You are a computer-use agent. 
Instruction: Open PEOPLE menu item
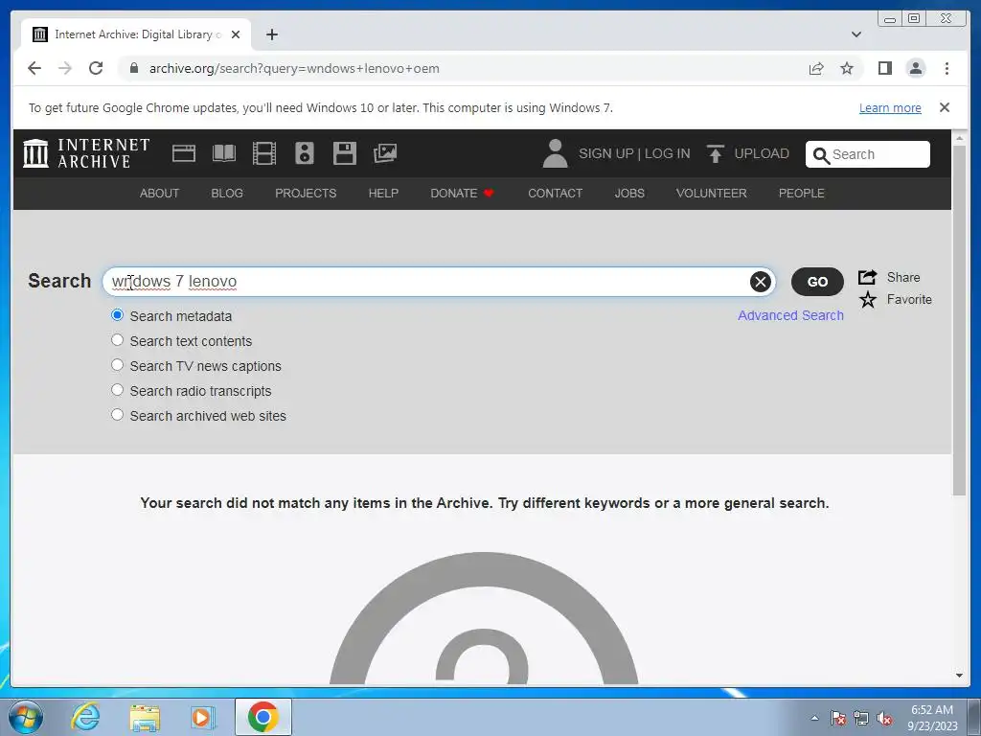pyautogui.click(x=801, y=194)
